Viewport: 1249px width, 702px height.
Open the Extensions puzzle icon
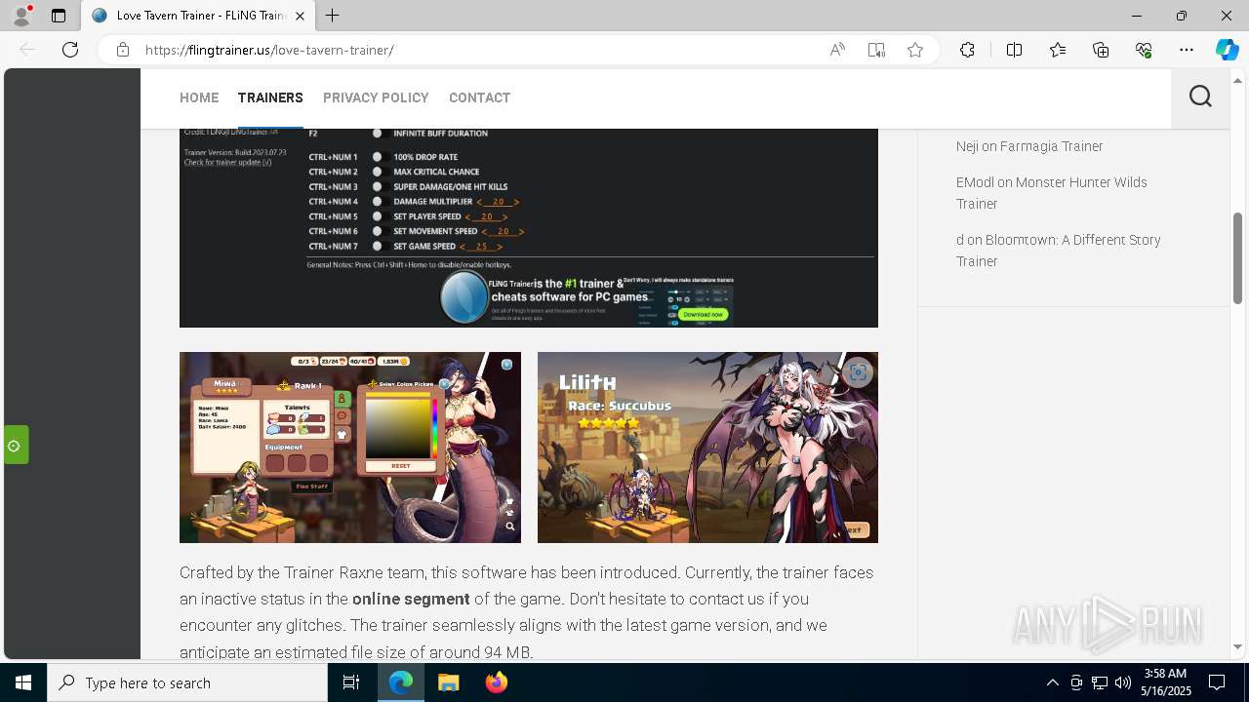pos(967,50)
